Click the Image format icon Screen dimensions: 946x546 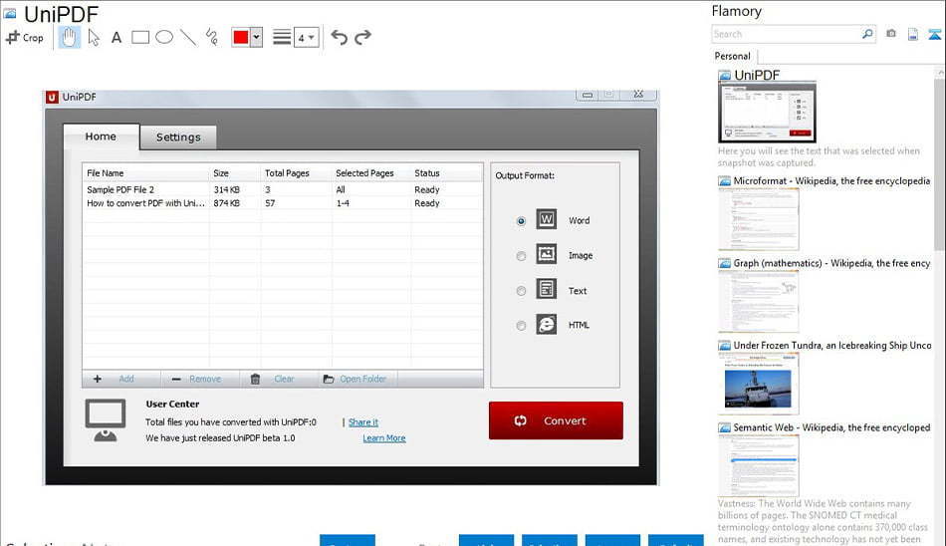[x=547, y=254]
